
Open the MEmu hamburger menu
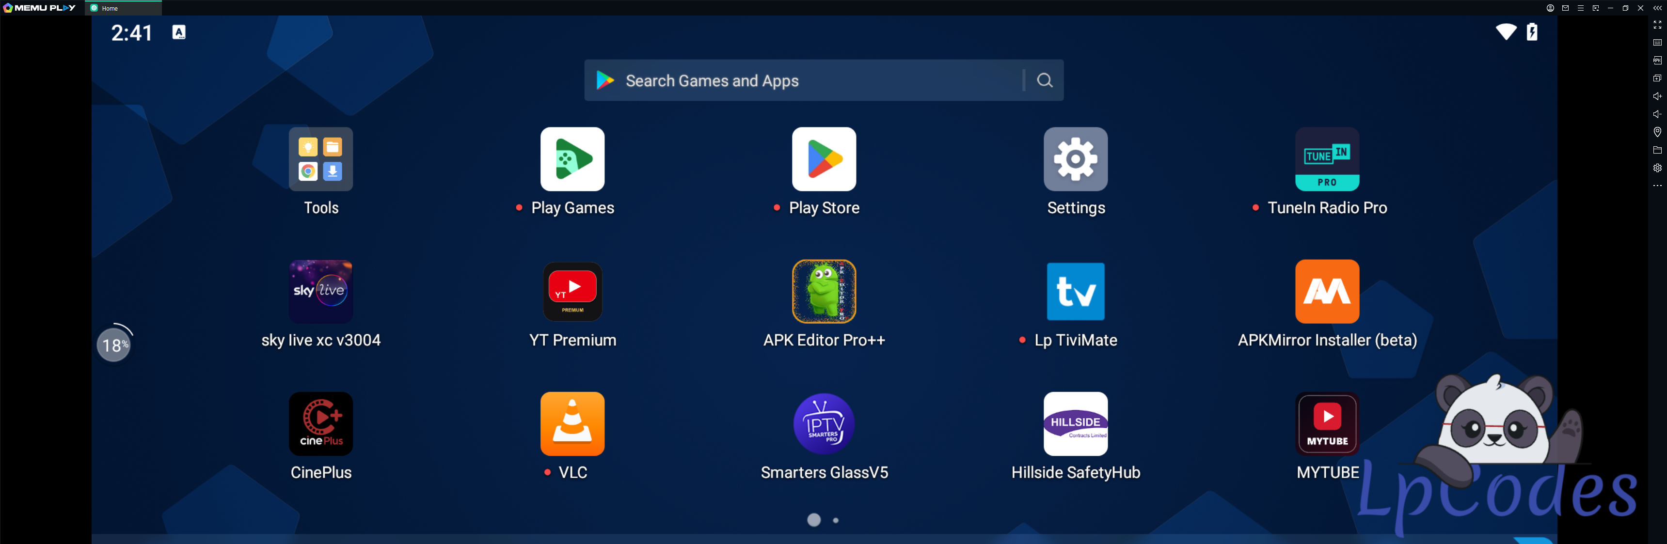coord(1580,8)
